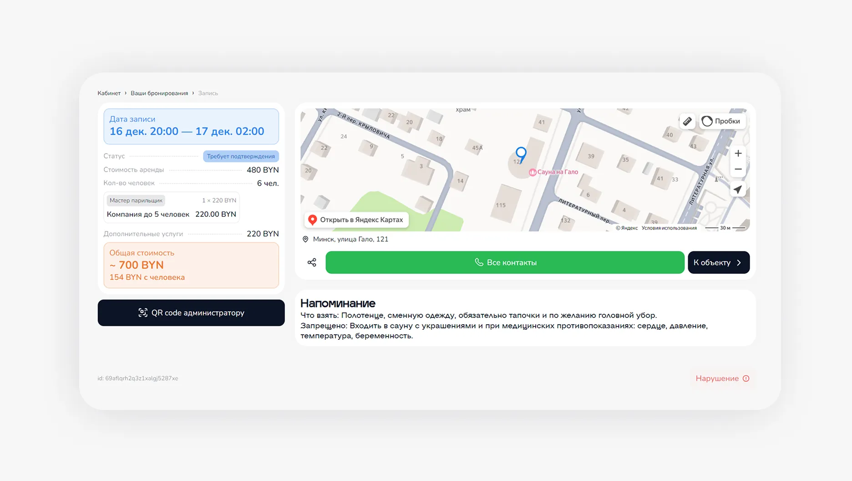Click the Мастер парильщик service tag

[136, 200]
